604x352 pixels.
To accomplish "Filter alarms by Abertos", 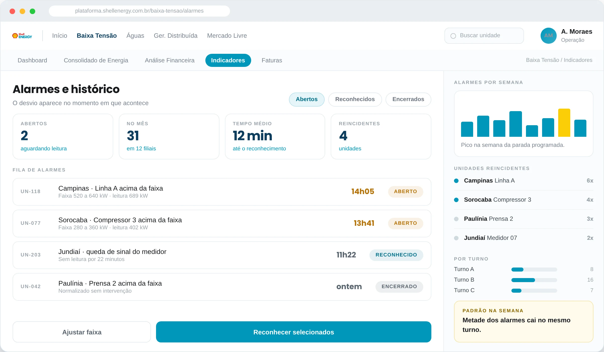I will [307, 99].
